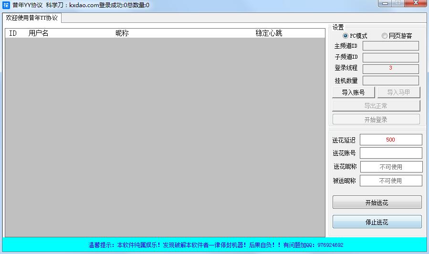Click the 送花延迟 field showing 500
429x254 pixels.
[391, 140]
